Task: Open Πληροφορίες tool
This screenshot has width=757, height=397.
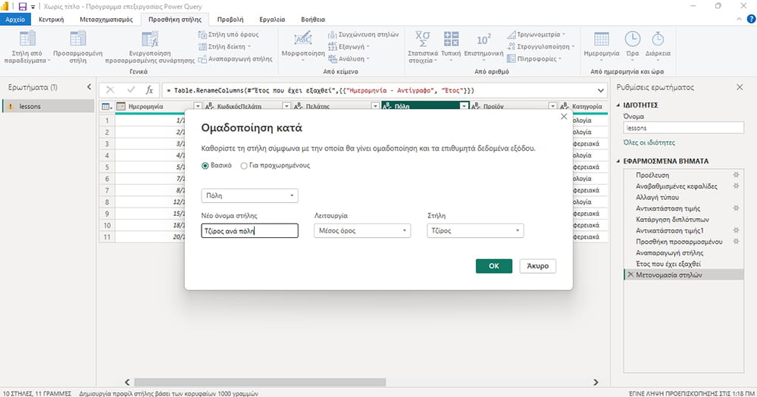Action: point(534,59)
